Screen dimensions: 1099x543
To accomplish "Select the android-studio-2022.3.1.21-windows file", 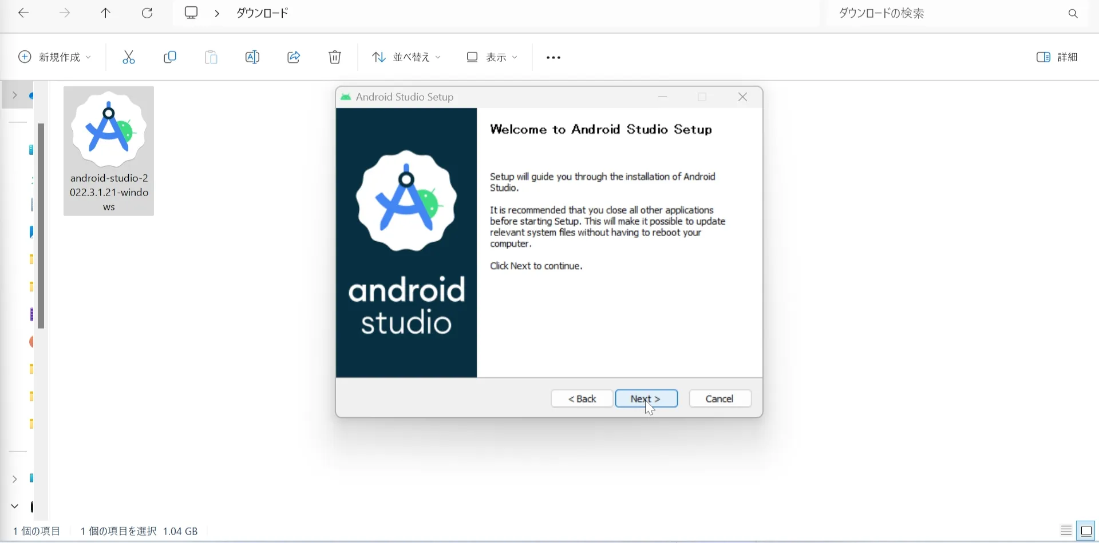I will coord(109,151).
